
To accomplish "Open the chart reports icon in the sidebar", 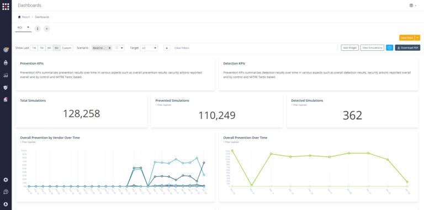I will (x=6, y=75).
